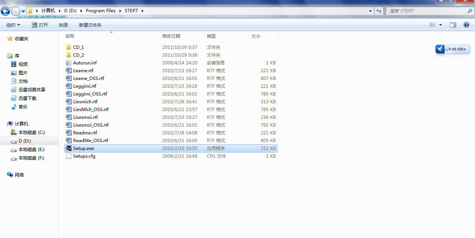
Task: Click the refresh icon beside address bar
Action: click(x=379, y=11)
